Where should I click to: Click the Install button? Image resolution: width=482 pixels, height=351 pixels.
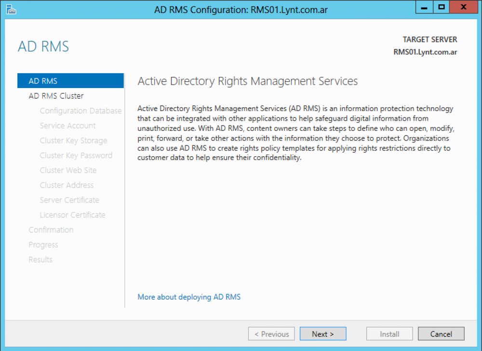389,334
